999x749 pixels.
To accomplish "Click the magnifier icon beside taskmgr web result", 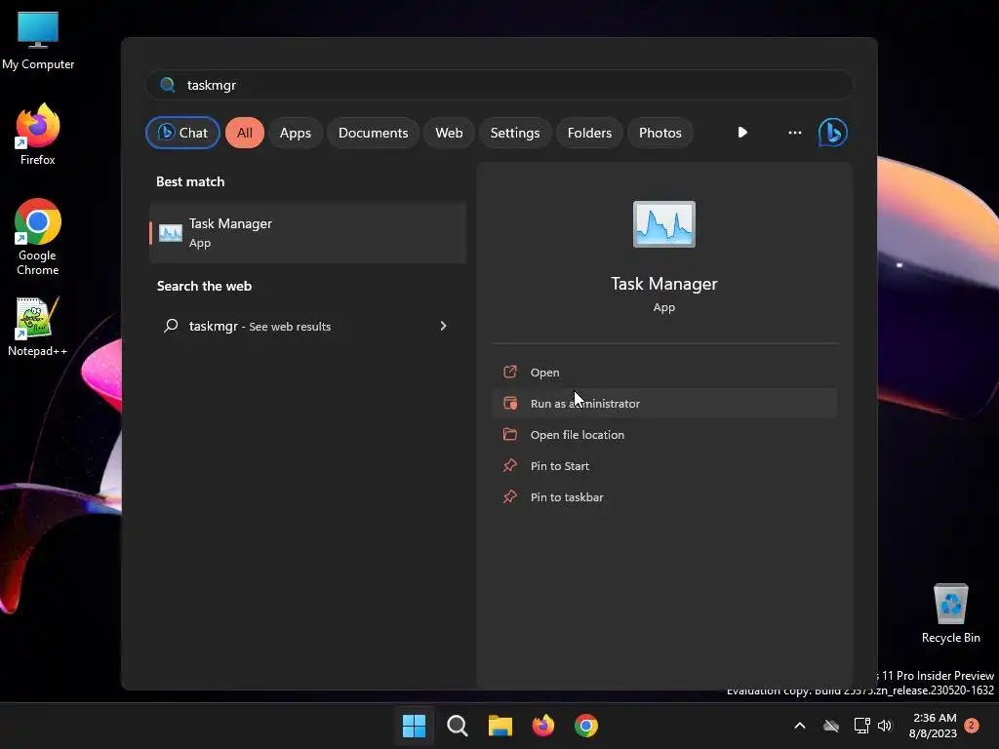I will (x=171, y=326).
